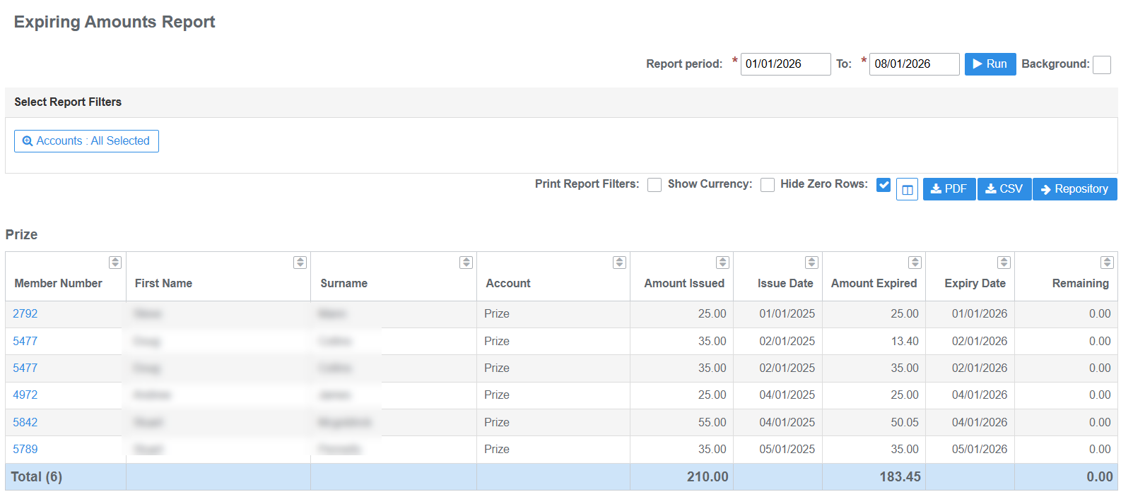Click the column chooser icon button
The width and height of the screenshot is (1133, 499).
(907, 189)
